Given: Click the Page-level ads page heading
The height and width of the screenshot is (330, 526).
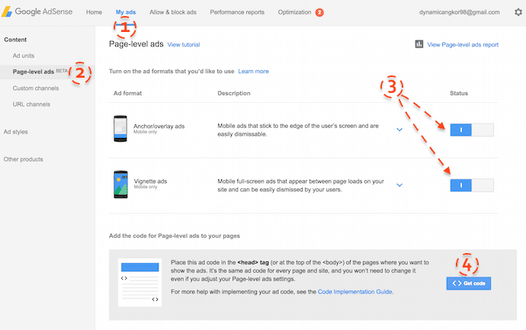Looking at the screenshot, I should tap(136, 44).
